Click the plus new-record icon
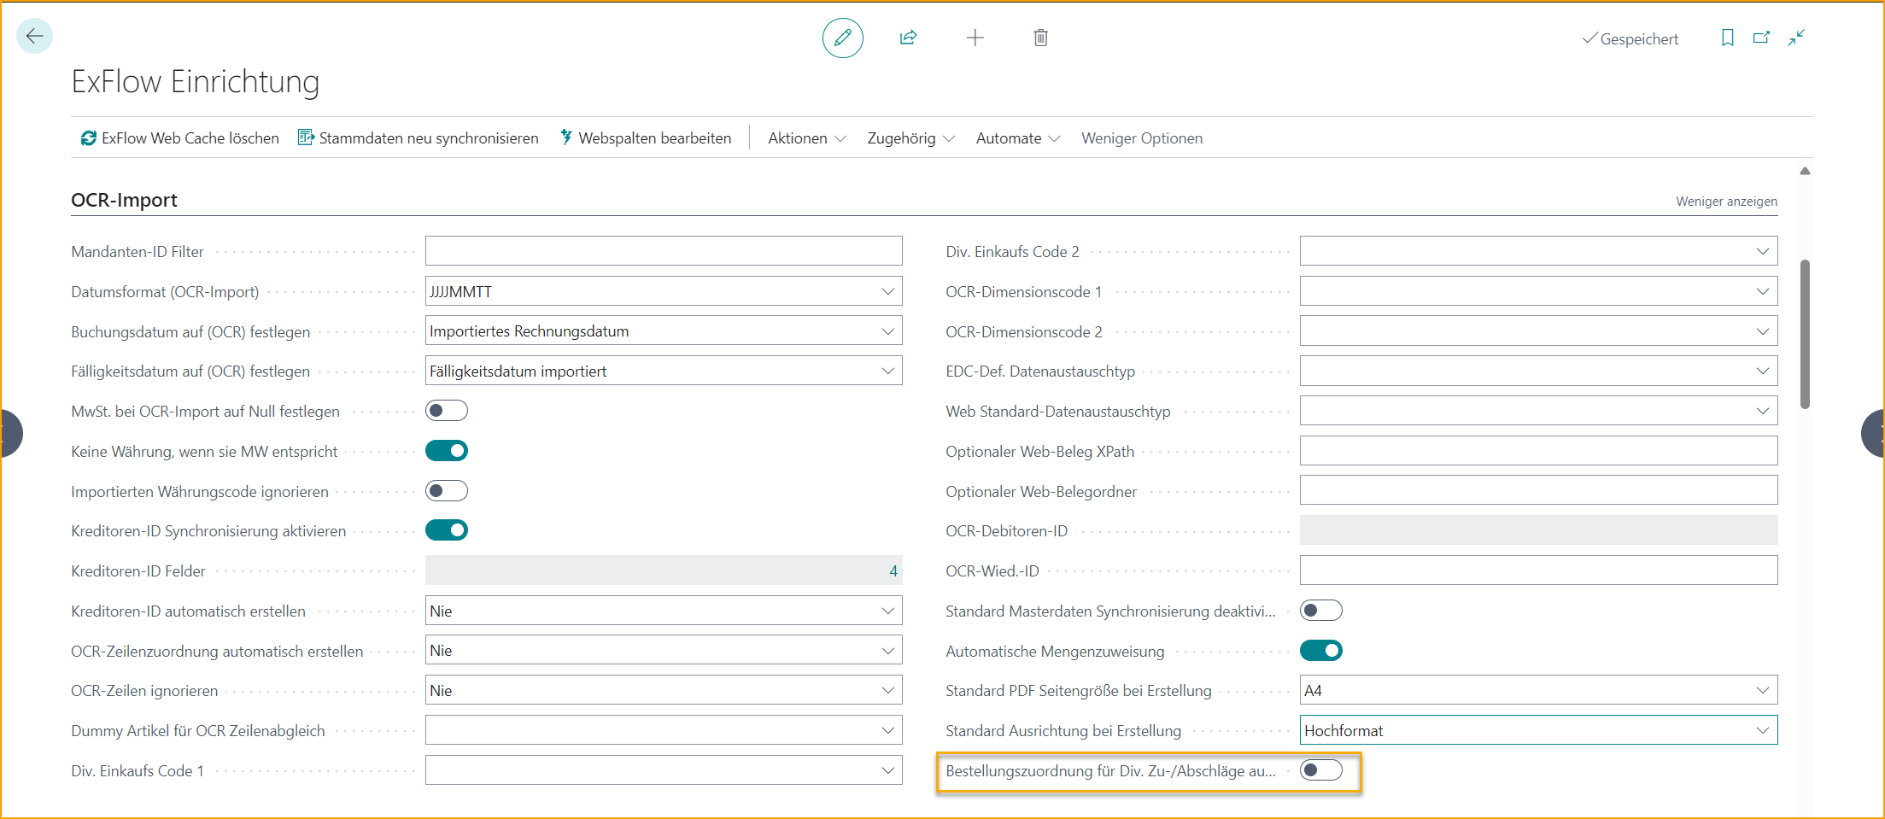 pyautogui.click(x=975, y=38)
